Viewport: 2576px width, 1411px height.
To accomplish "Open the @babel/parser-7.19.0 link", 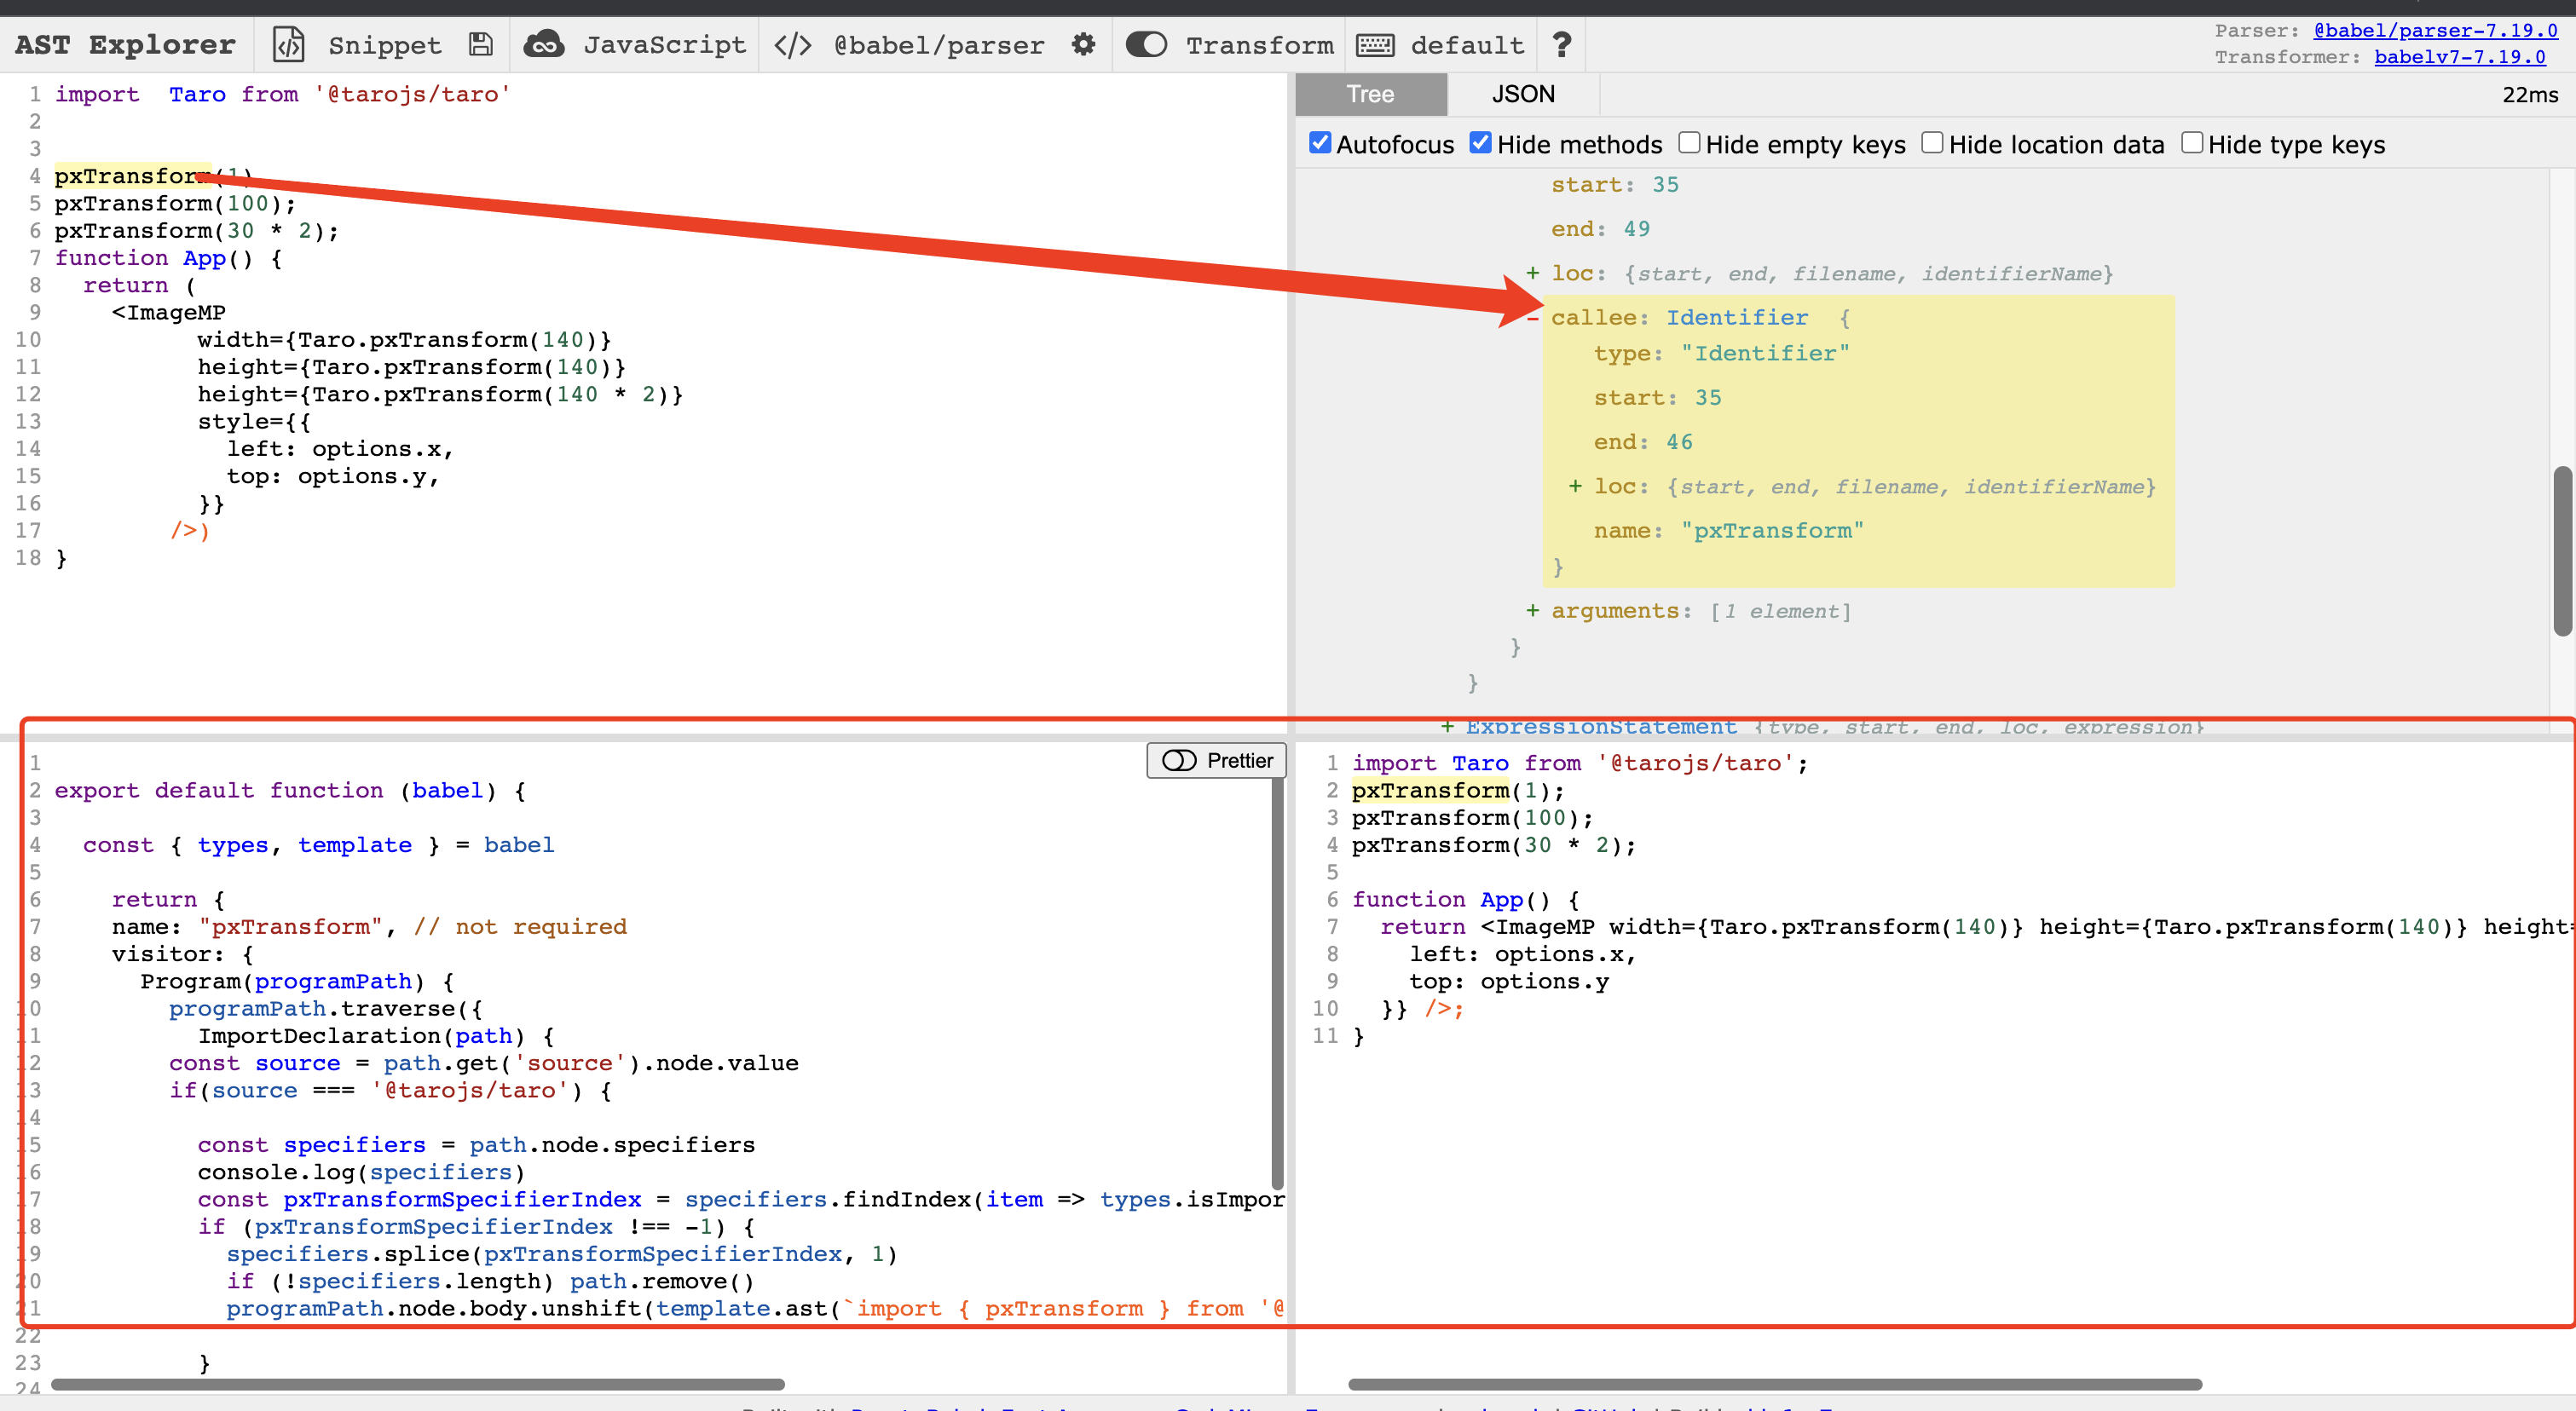I will click(x=2435, y=31).
